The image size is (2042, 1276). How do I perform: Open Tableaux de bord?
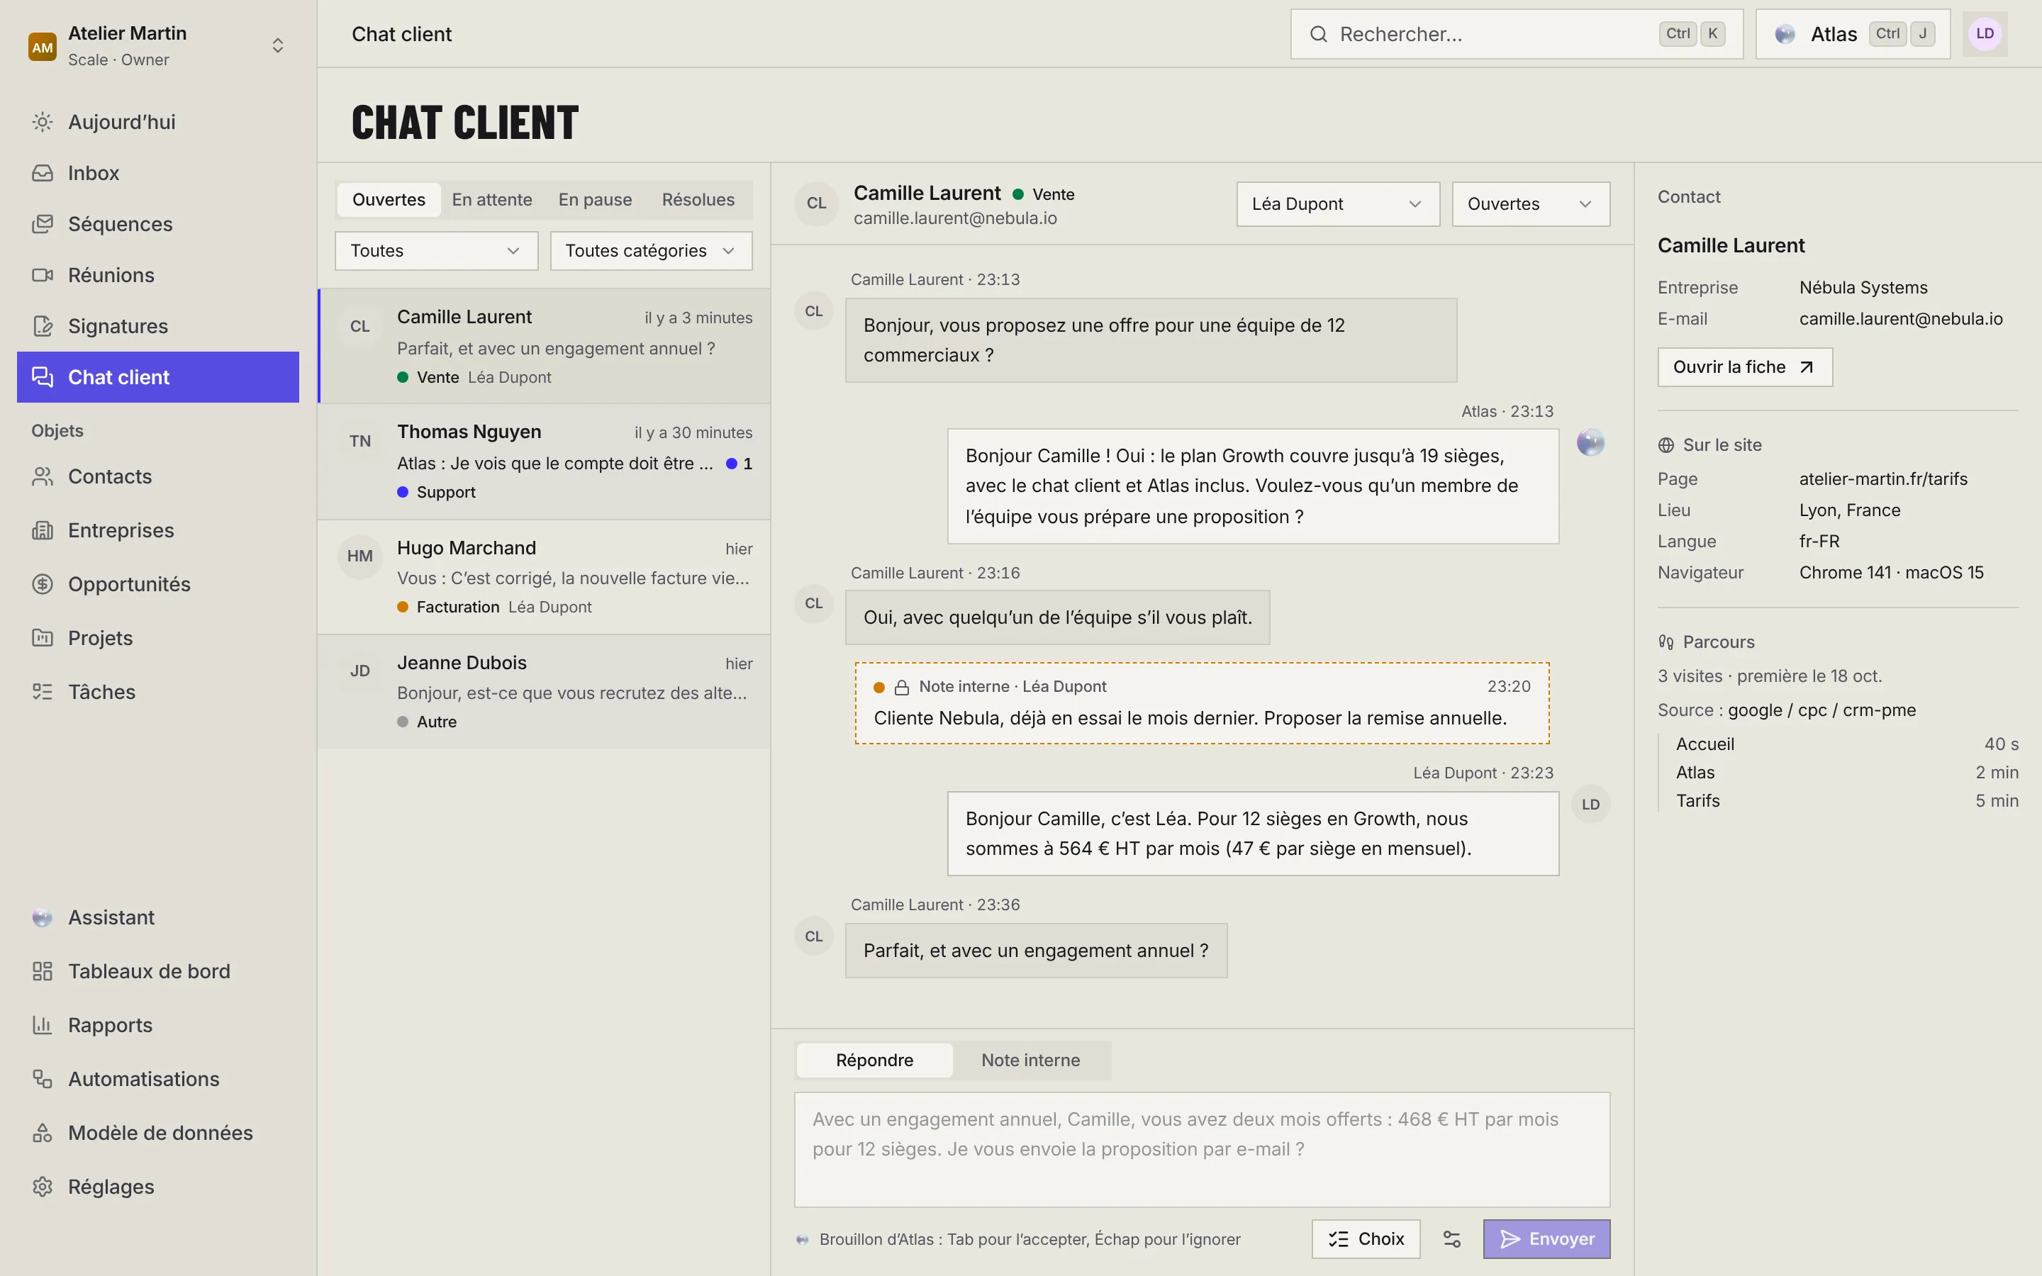pos(158,971)
